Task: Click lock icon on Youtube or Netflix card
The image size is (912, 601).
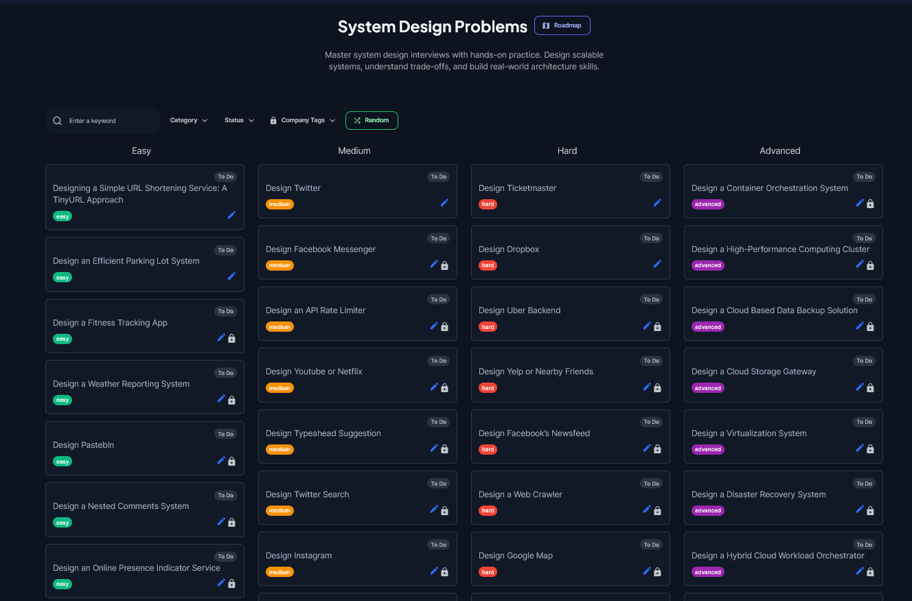Action: pos(444,387)
